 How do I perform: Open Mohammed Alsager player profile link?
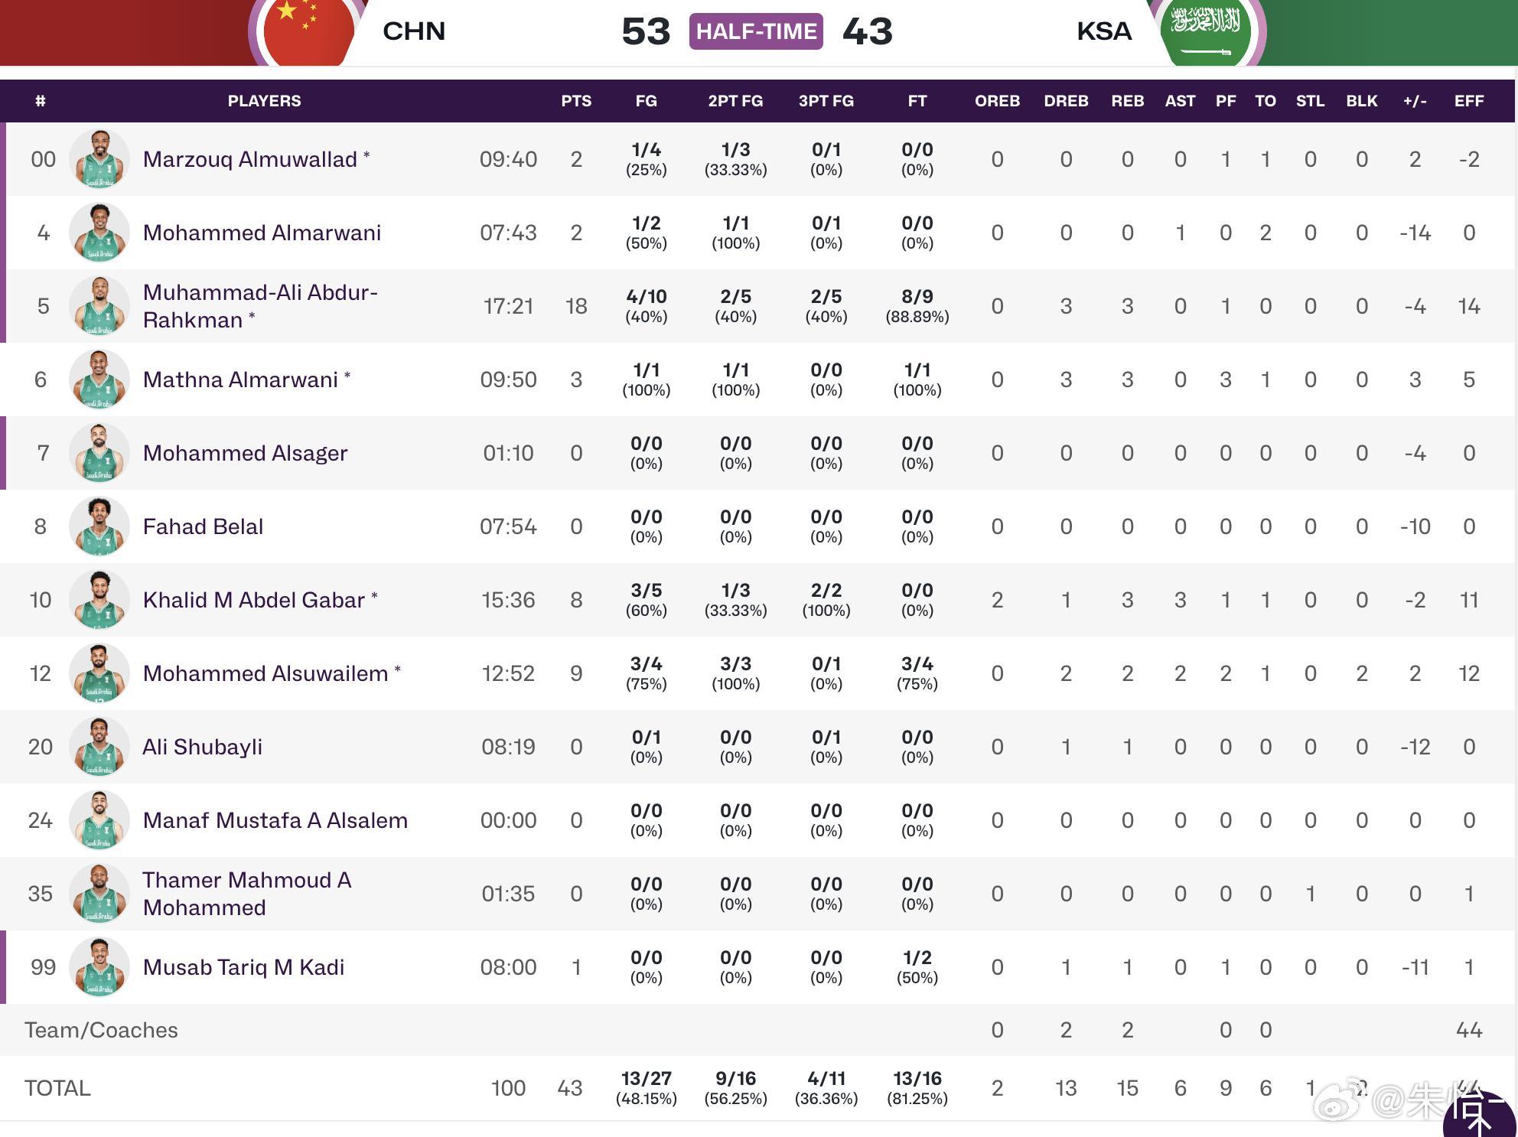pos(245,453)
